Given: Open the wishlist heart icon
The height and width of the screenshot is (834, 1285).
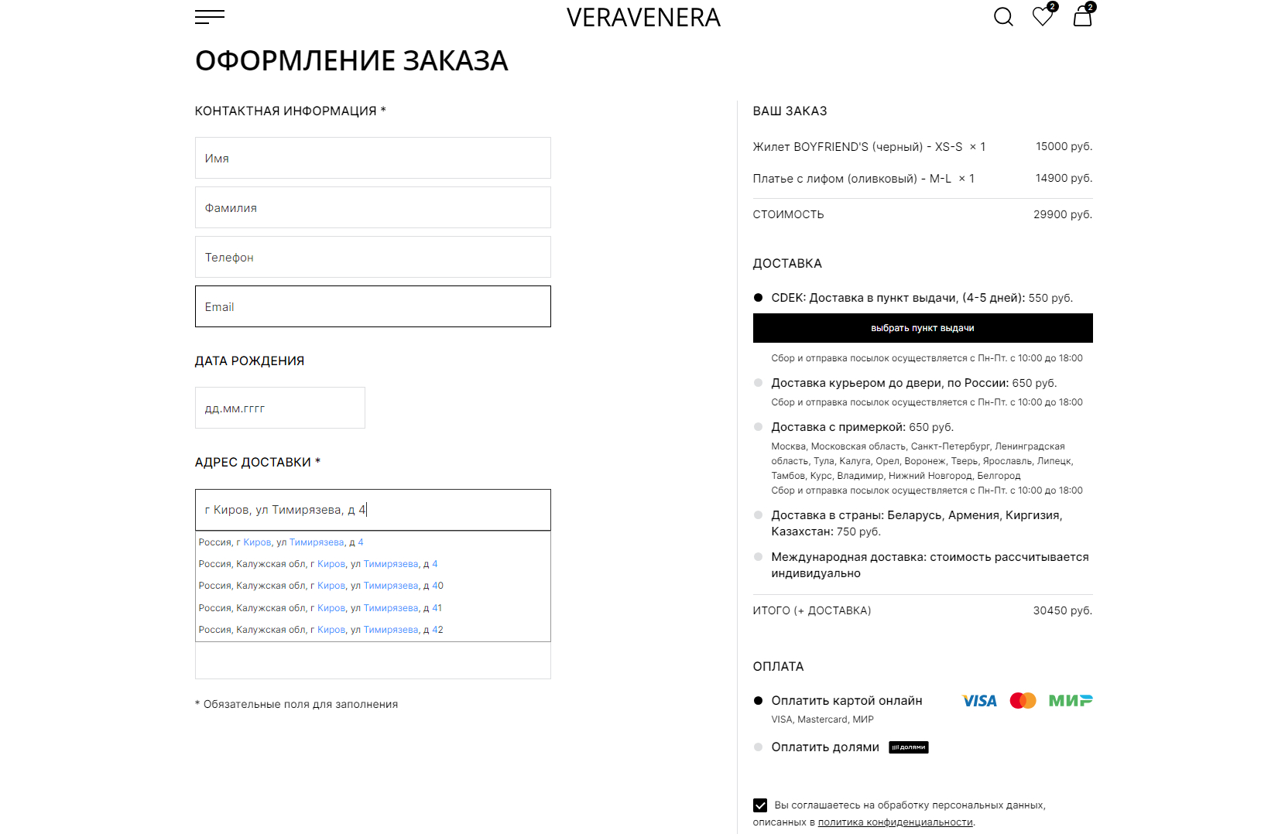Looking at the screenshot, I should (1043, 16).
